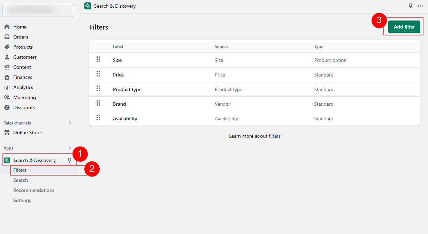Click the Analytics bar chart icon
The height and width of the screenshot is (234, 428).
pos(7,87)
